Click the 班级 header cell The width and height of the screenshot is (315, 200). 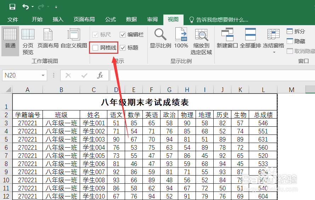[x=61, y=115]
